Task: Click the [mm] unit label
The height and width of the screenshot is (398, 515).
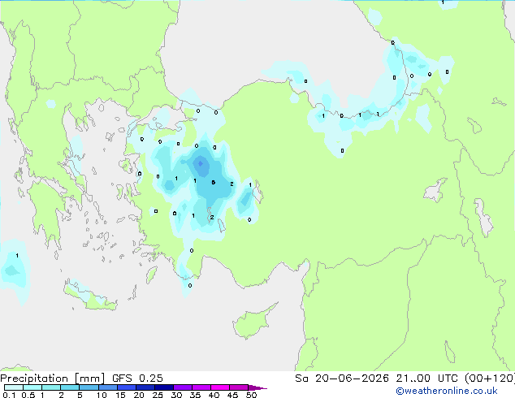Action: (90, 379)
